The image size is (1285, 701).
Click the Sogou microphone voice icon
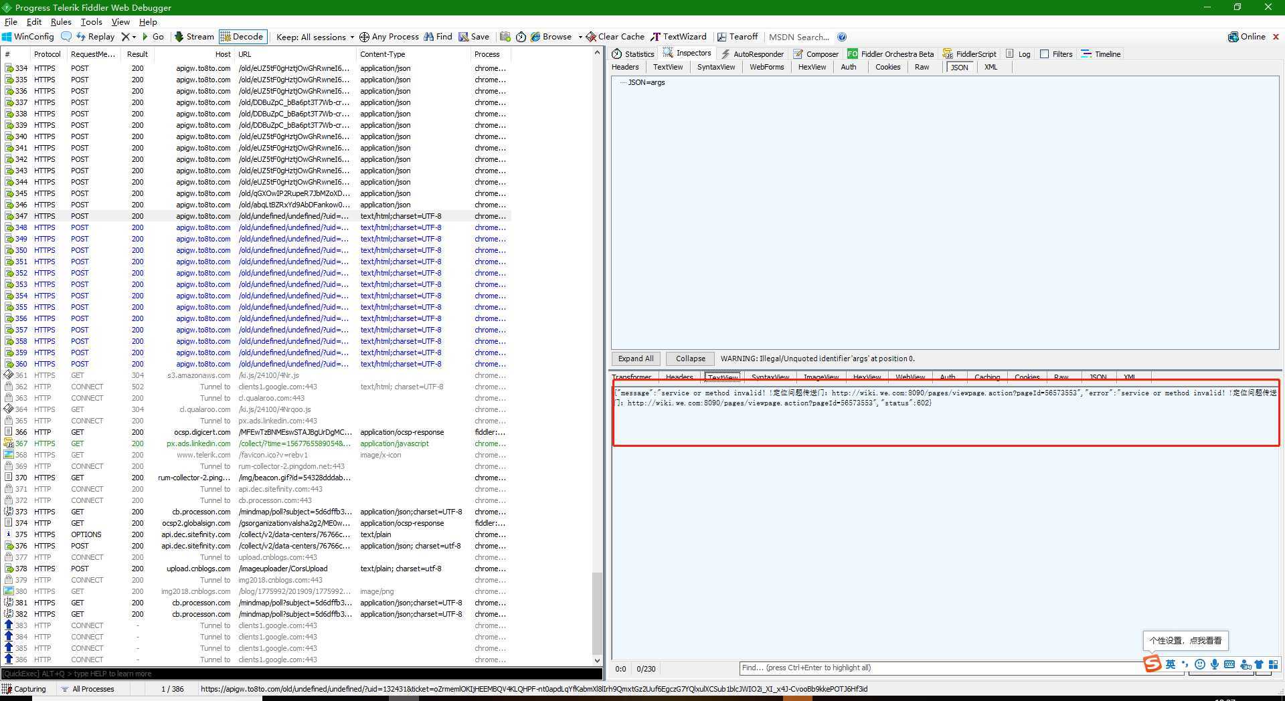coord(1215,664)
